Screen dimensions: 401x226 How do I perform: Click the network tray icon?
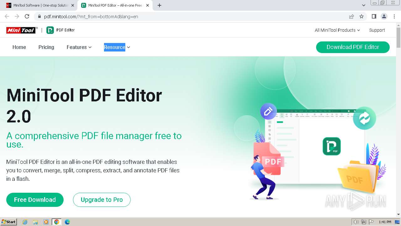(x=363, y=222)
